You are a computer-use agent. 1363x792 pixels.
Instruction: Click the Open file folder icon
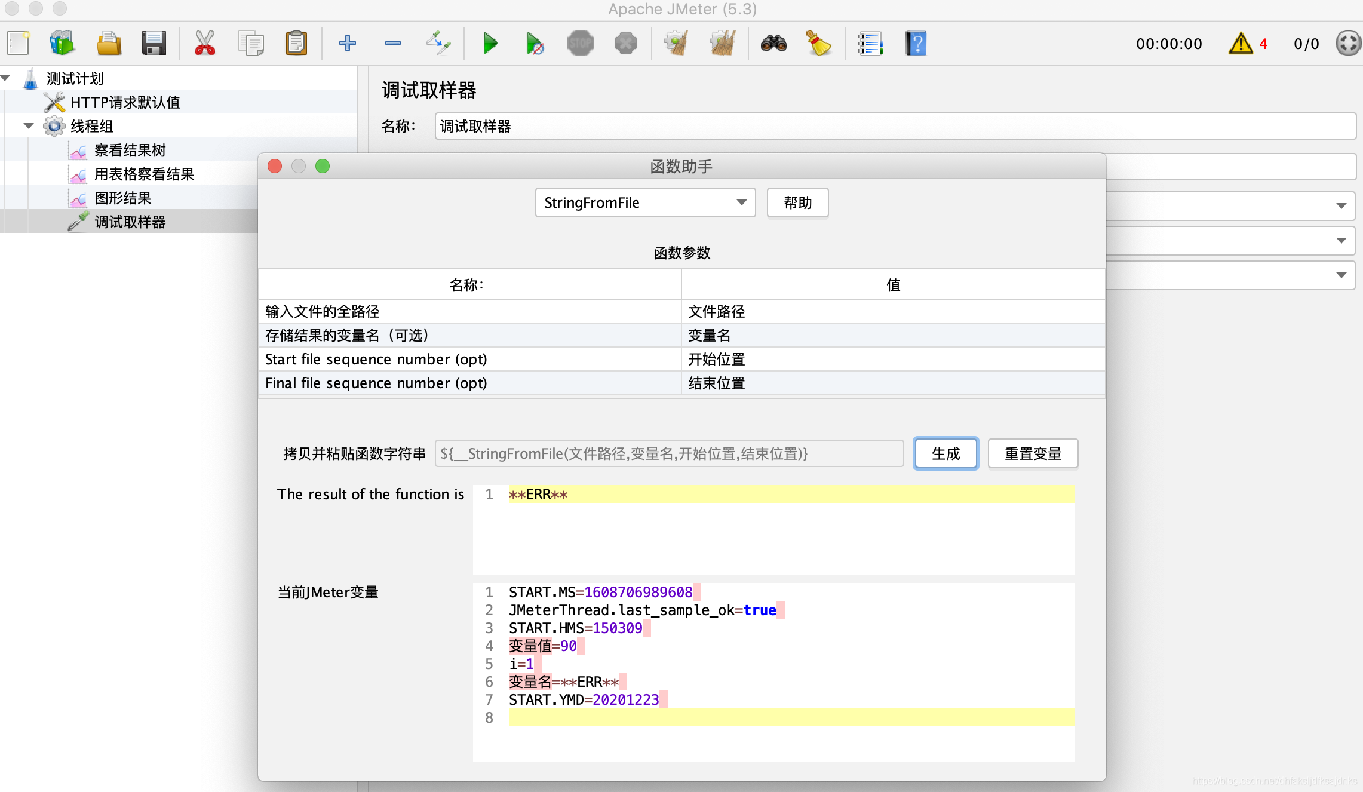108,44
